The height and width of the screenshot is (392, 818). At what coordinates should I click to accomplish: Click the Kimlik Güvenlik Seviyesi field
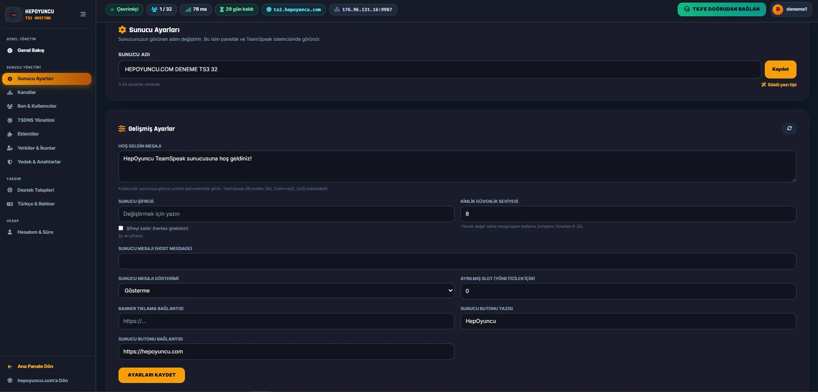pos(628,214)
